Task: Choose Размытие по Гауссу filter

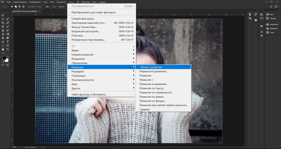Action: click(163, 88)
